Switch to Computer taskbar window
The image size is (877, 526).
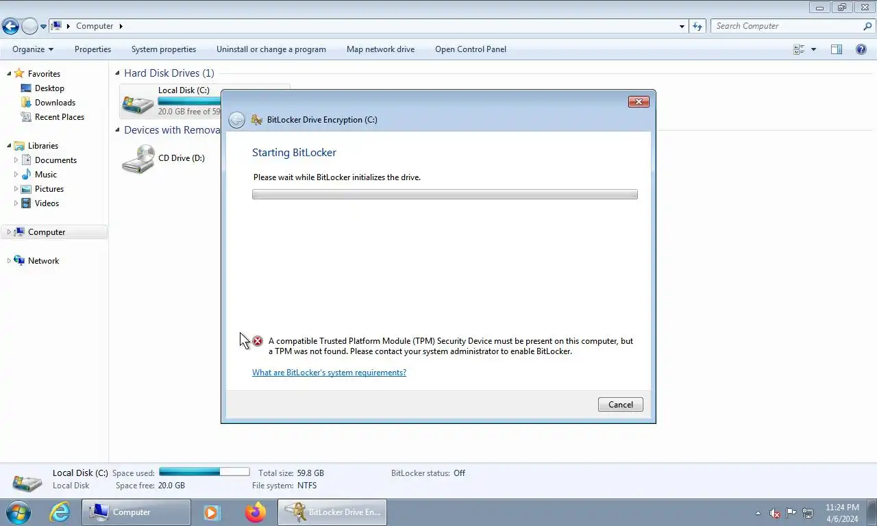(136, 512)
